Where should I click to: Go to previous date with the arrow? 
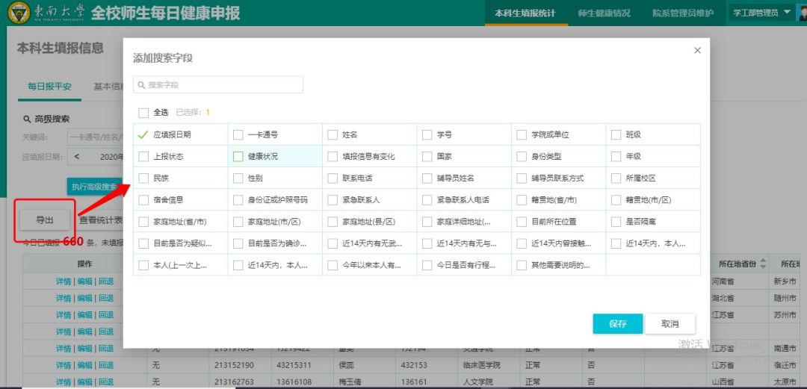pos(77,157)
